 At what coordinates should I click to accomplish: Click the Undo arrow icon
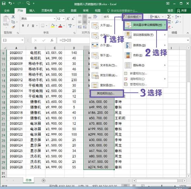(x=11, y=4)
